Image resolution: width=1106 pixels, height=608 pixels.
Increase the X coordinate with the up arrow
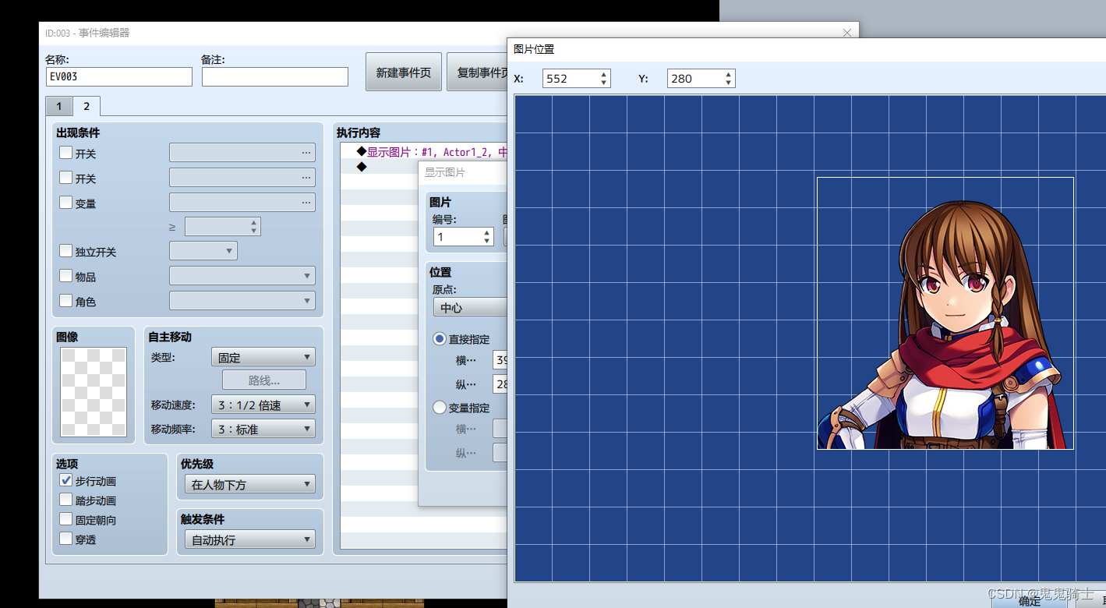[603, 75]
